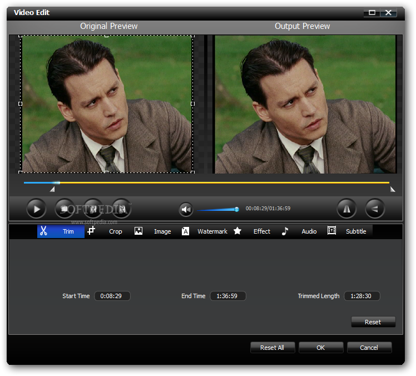Click the Image picture icon
The height and width of the screenshot is (376, 416).
click(x=138, y=231)
